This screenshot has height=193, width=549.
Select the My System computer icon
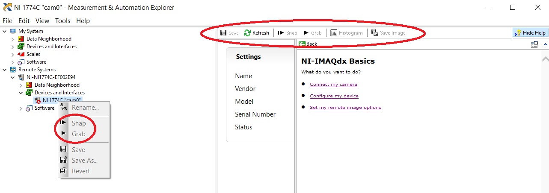pos(13,31)
